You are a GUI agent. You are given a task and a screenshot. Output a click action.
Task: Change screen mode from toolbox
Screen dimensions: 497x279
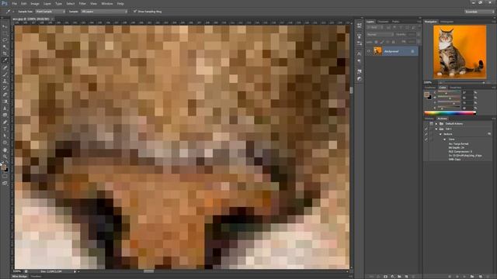(x=5, y=183)
